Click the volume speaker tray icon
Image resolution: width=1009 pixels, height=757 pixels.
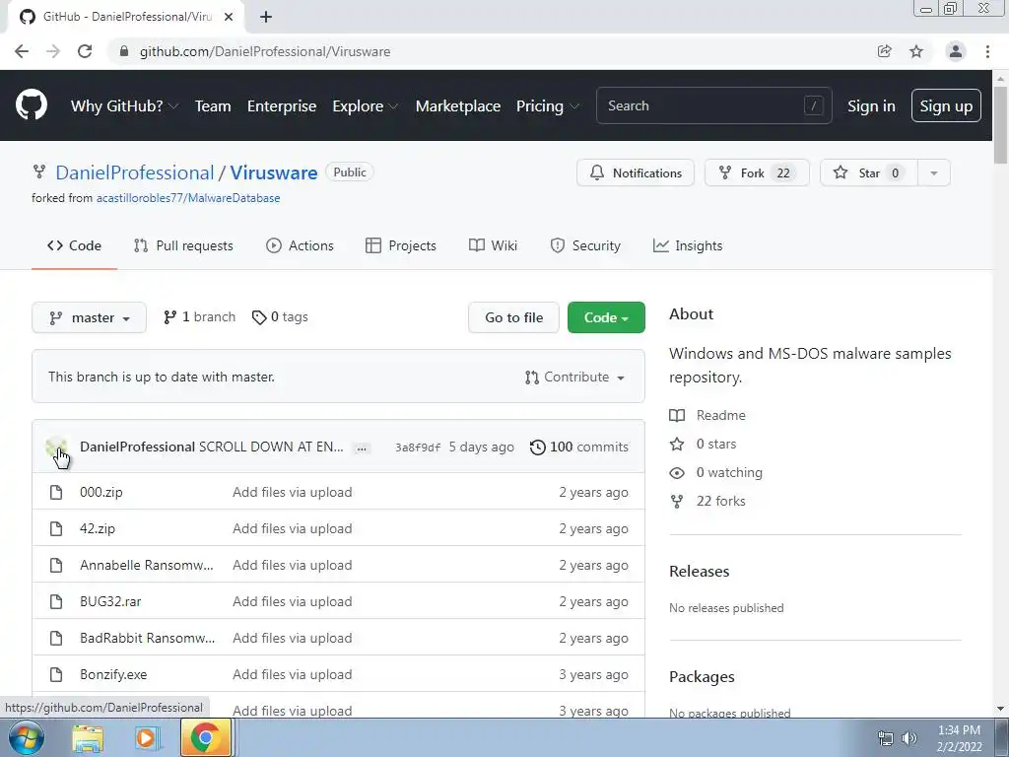909,738
